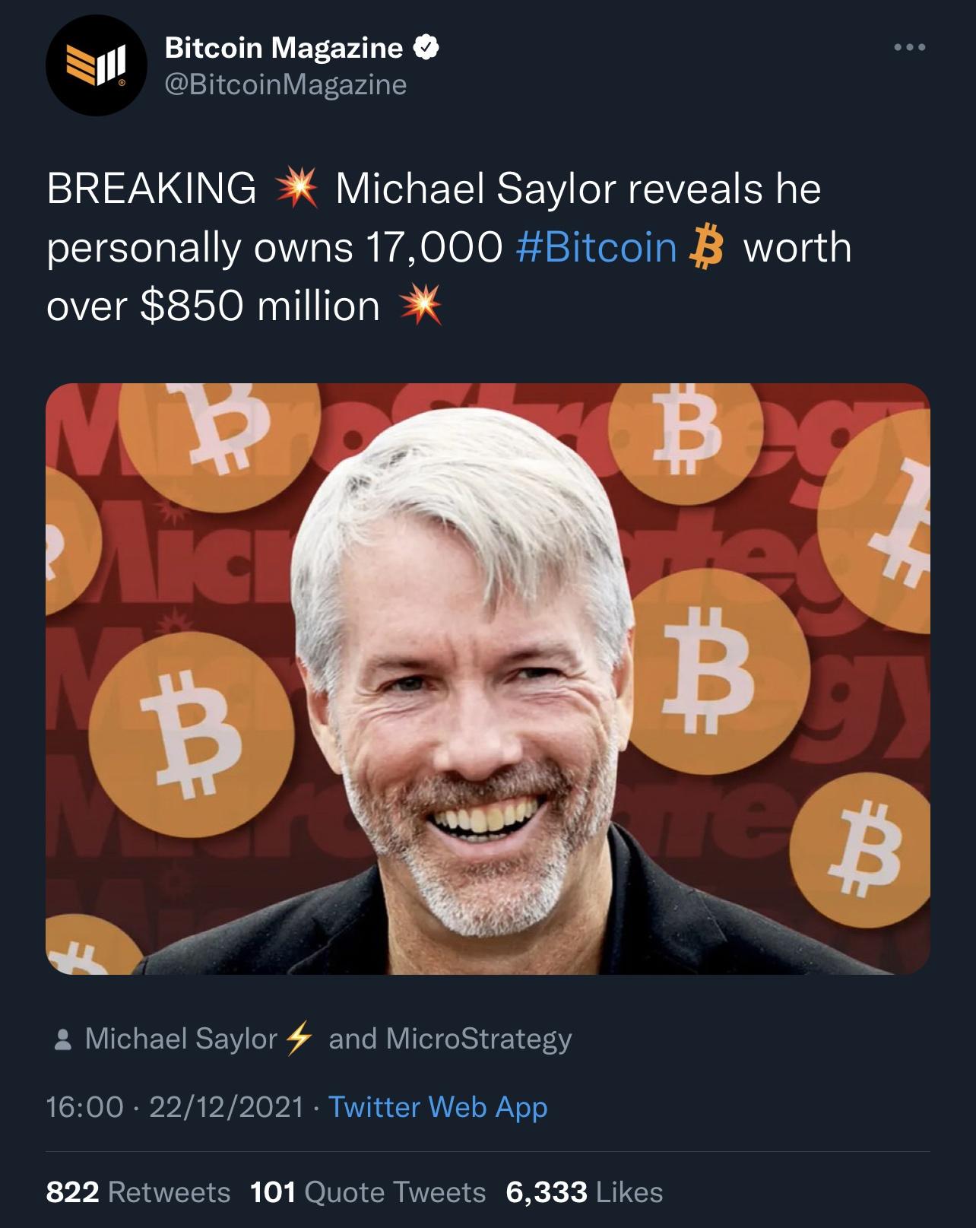Show the 6,333 Likes list
This screenshot has height=1228, width=976.
(585, 1192)
